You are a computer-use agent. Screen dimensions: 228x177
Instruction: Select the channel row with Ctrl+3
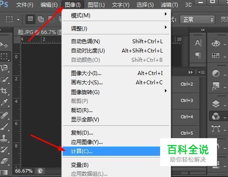[185, 101]
